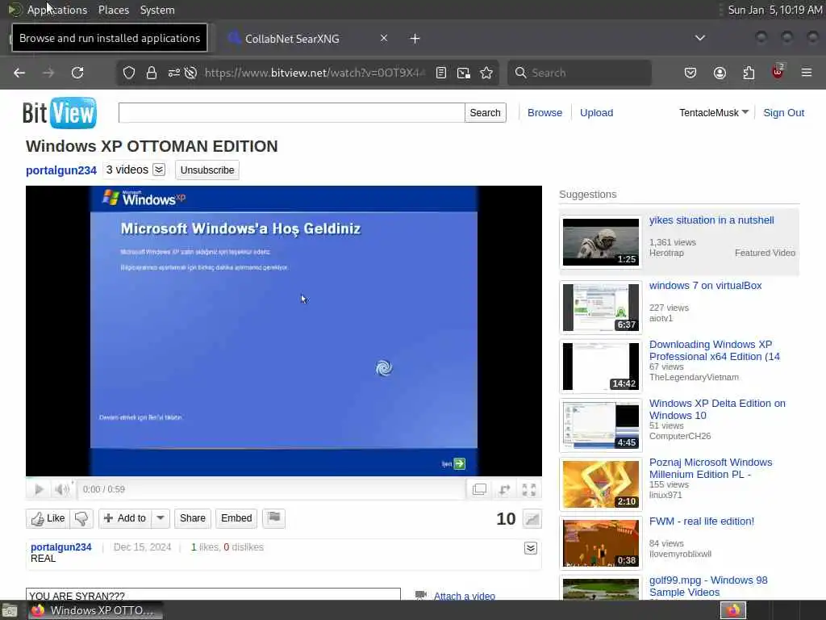Expand the 3 videos dropdown arrow
Viewport: 826px width, 620px height.
(x=159, y=170)
